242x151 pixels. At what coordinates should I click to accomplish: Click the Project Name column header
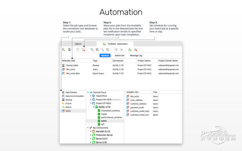144,61
